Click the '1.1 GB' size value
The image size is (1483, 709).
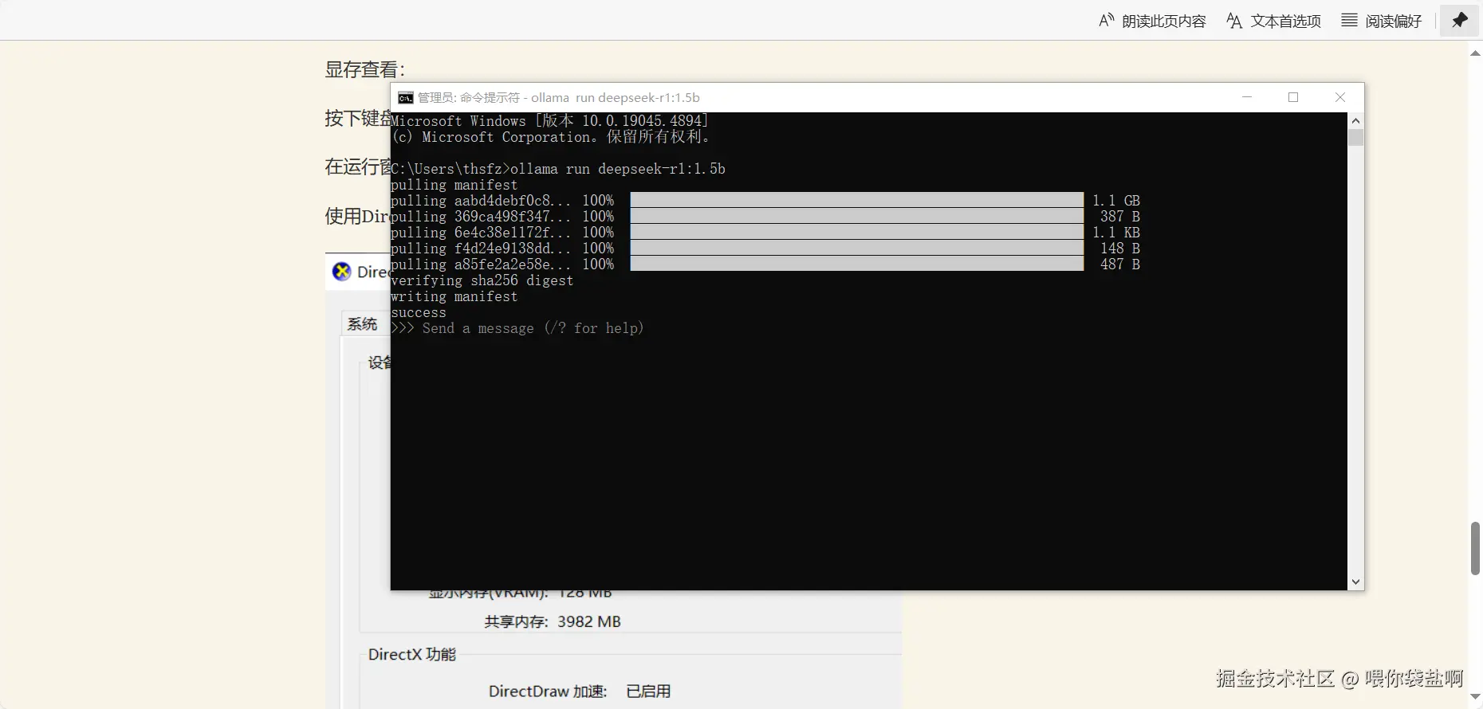coord(1116,201)
